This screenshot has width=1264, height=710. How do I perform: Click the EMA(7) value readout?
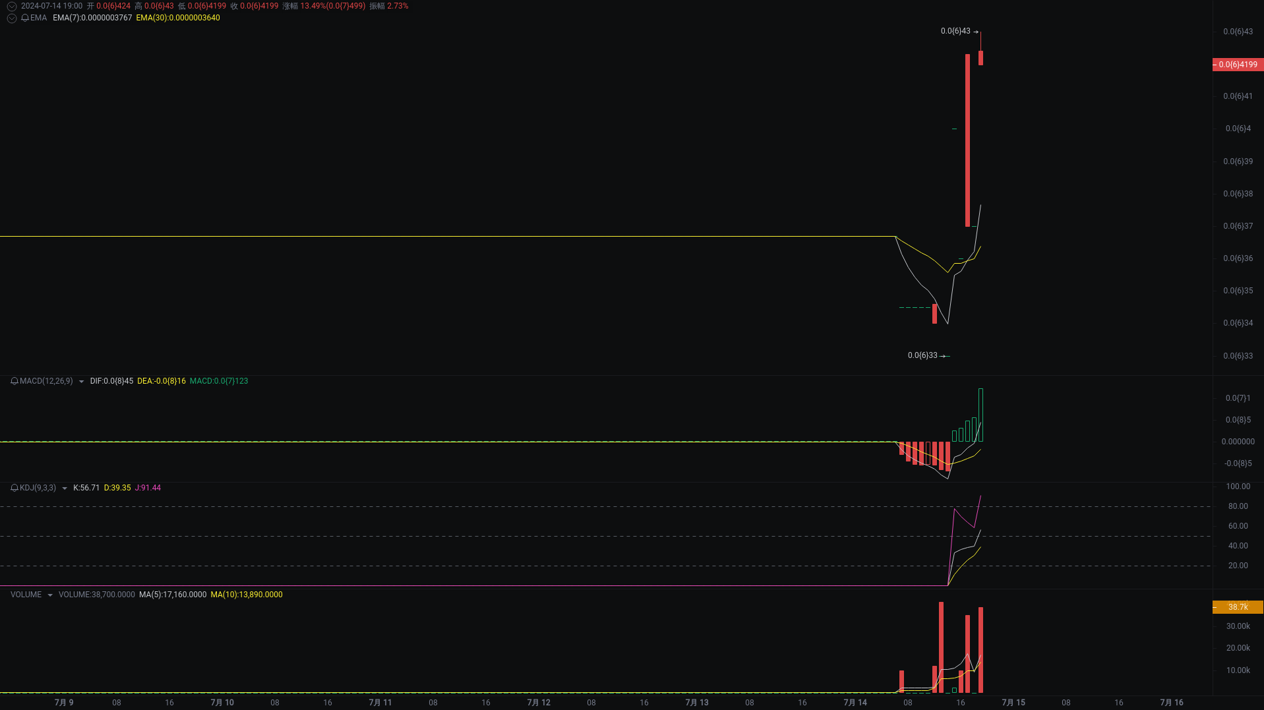pos(92,18)
